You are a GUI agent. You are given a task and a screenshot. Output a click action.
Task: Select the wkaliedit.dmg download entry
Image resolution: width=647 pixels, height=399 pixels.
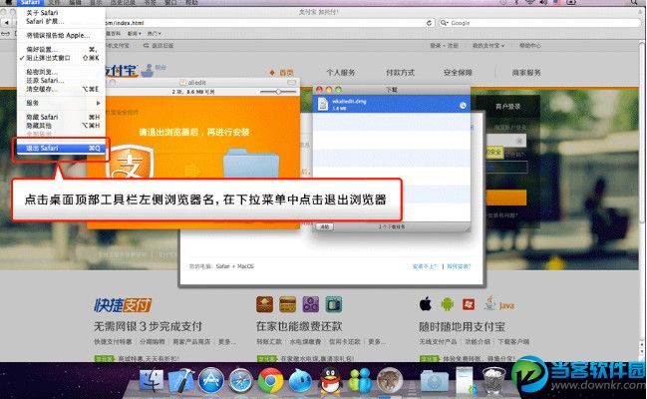[x=391, y=104]
